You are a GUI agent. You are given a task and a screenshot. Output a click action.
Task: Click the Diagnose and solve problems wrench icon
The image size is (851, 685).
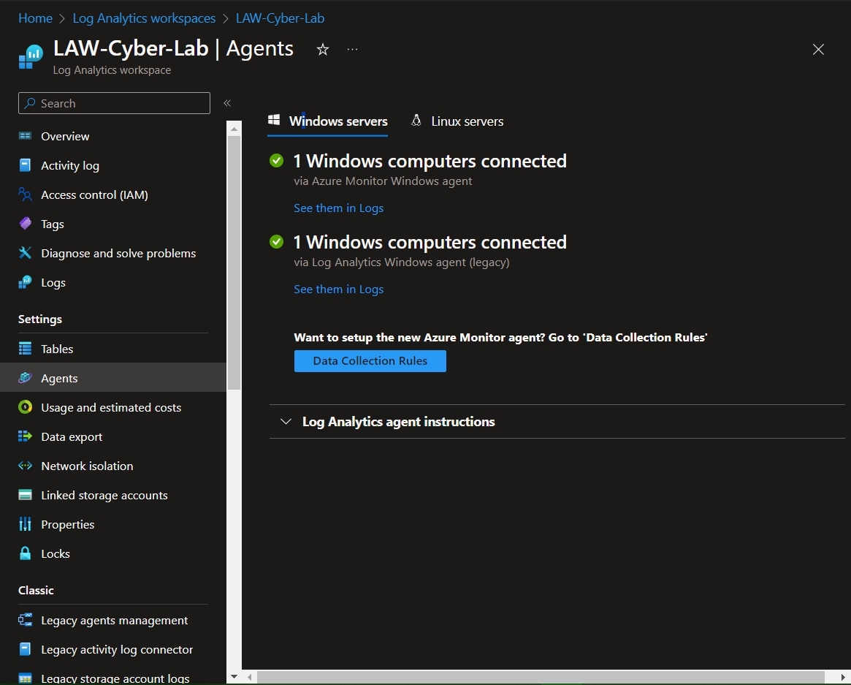click(25, 253)
